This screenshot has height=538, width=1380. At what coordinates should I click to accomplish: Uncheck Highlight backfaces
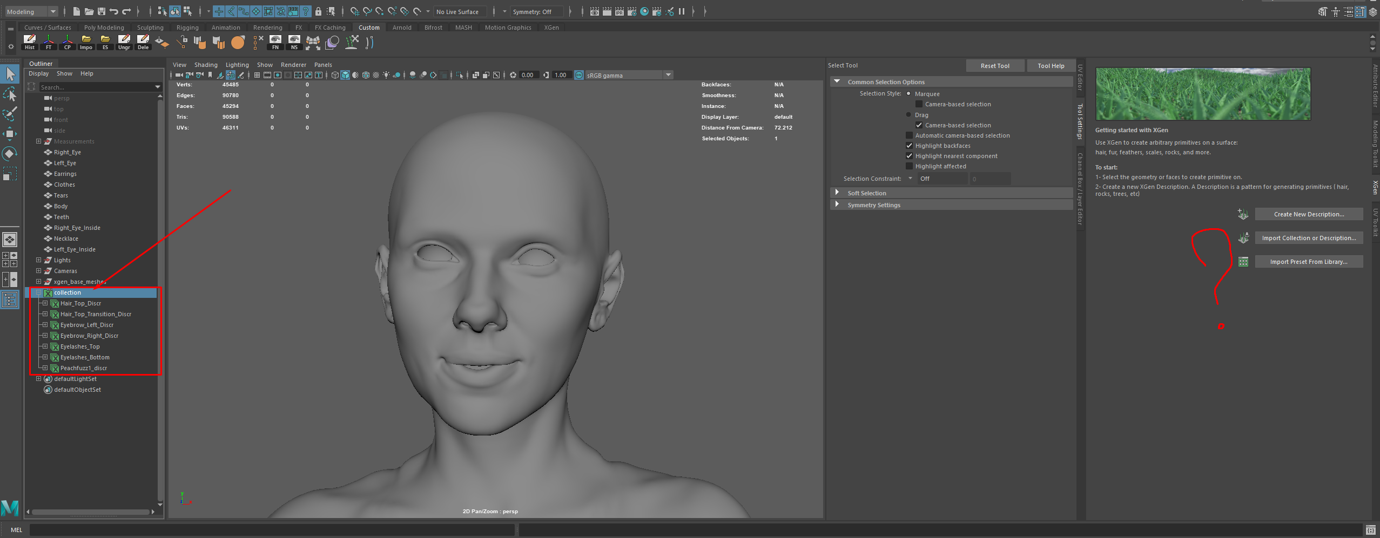tap(909, 146)
